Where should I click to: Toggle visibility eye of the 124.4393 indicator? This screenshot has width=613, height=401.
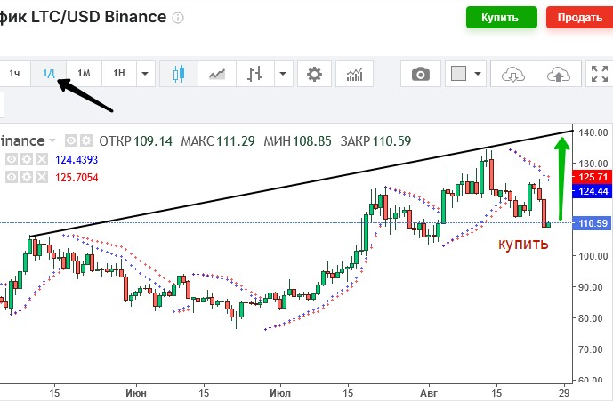12,159
